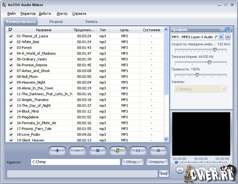Image resolution: width=238 pixels, height=184 pixels.
Task: Click the Обзор browse button
Action: [133, 162]
